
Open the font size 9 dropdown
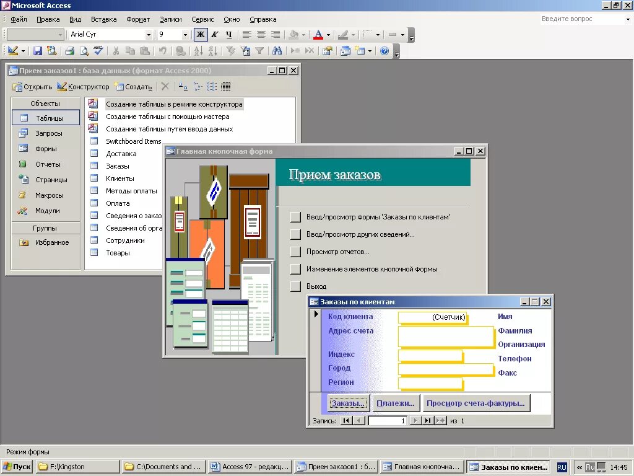click(x=185, y=35)
